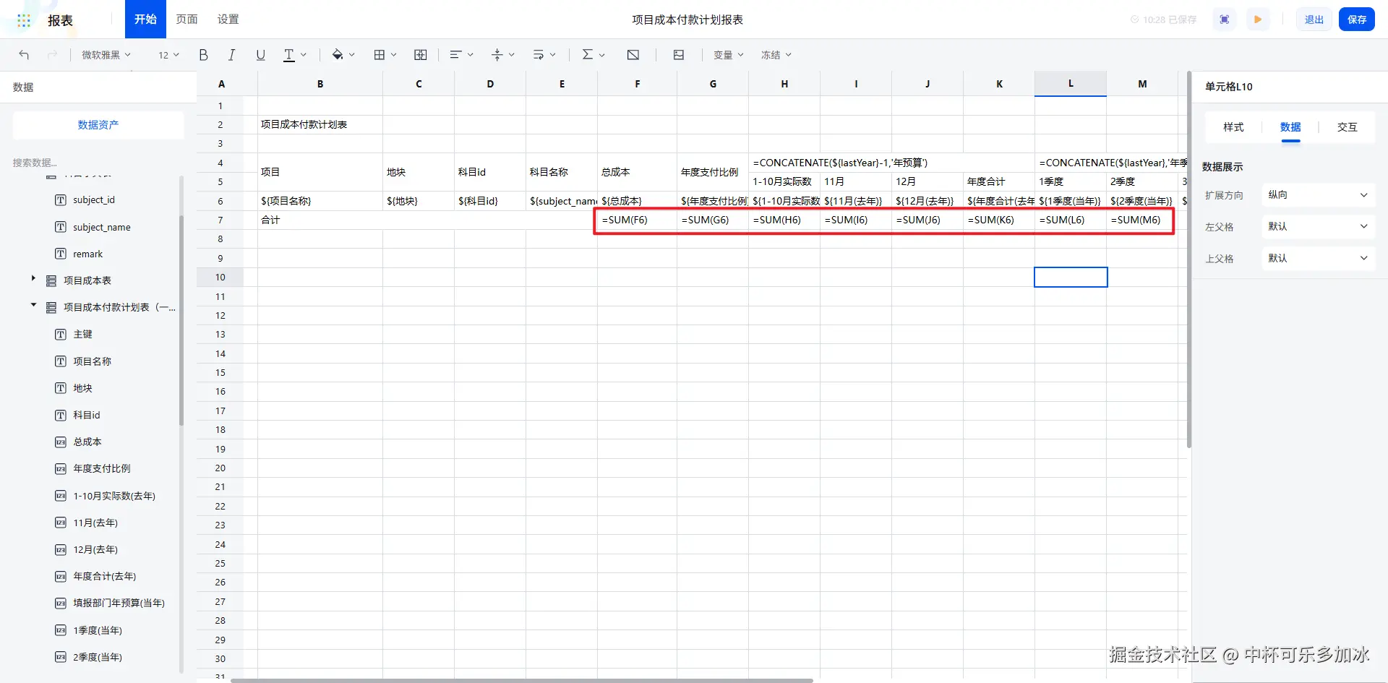This screenshot has width=1388, height=683.
Task: Insert an image into the cell
Action: [679, 55]
